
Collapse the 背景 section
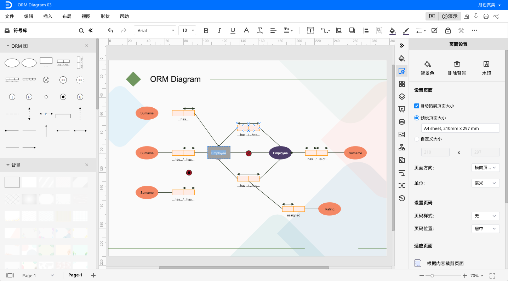(x=8, y=165)
